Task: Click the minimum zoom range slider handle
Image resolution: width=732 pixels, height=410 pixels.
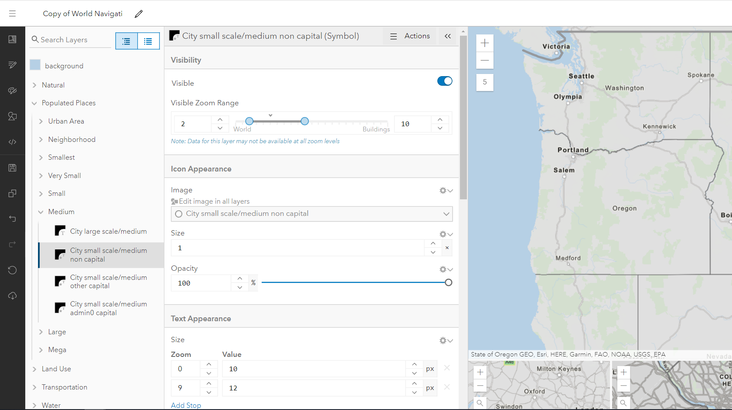Action: [x=249, y=121]
